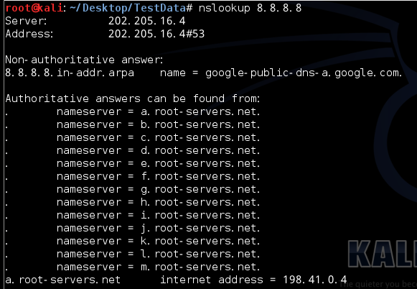The image size is (417, 289).
Task: Click the nslookup 8.8.8.8 command text
Action: point(250,8)
